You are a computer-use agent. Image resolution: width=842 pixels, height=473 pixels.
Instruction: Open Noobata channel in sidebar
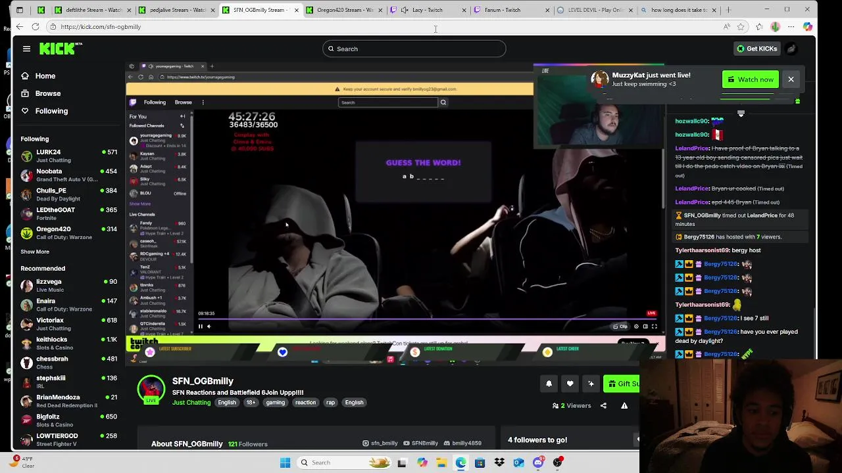tap(69, 175)
